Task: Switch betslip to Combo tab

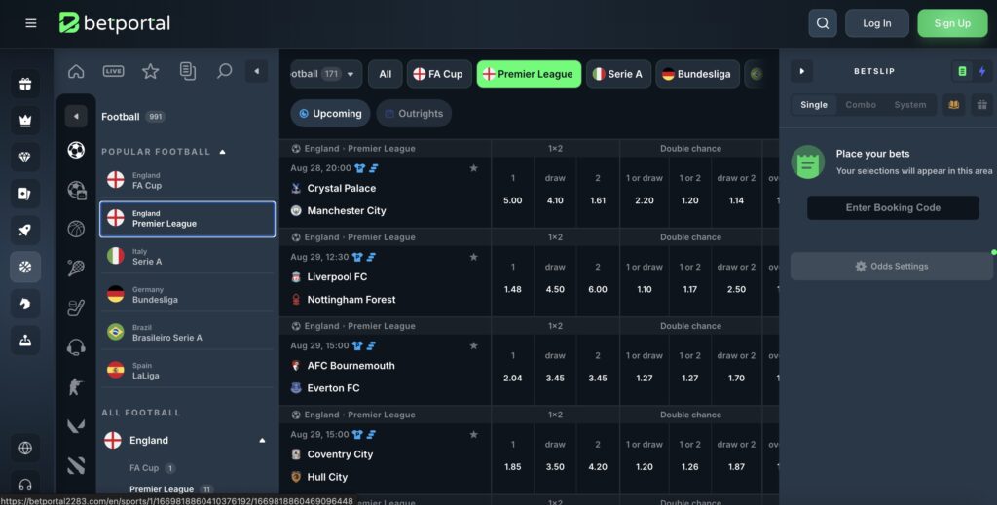Action: 861,105
